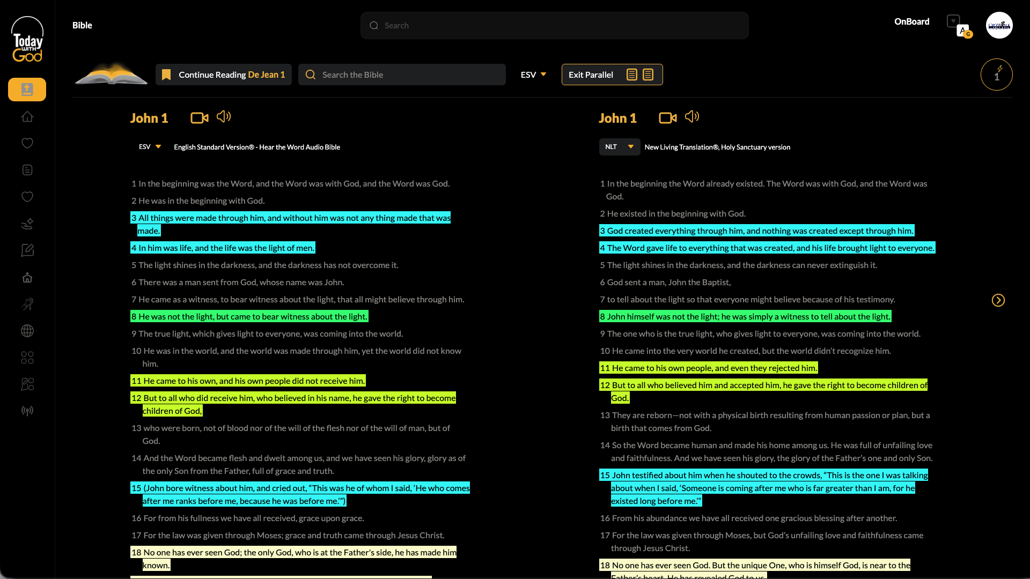
Task: Select ESV verse 2 'He was in the beginning with God'
Action: click(198, 201)
